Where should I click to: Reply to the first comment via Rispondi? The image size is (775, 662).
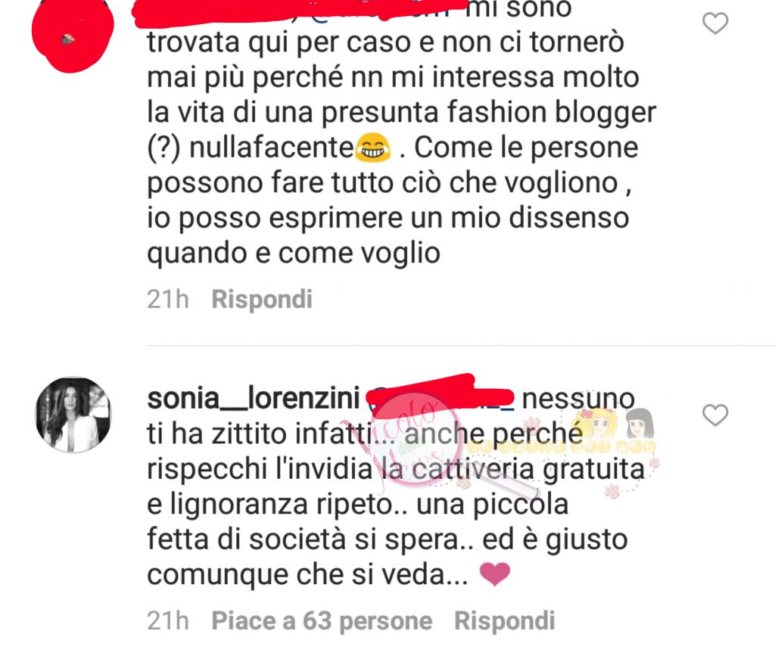click(x=262, y=300)
